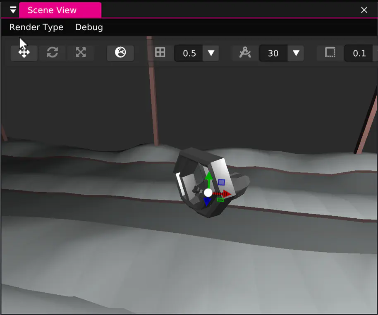Click the scale snap icon
378x315 pixels.
[x=330, y=53]
